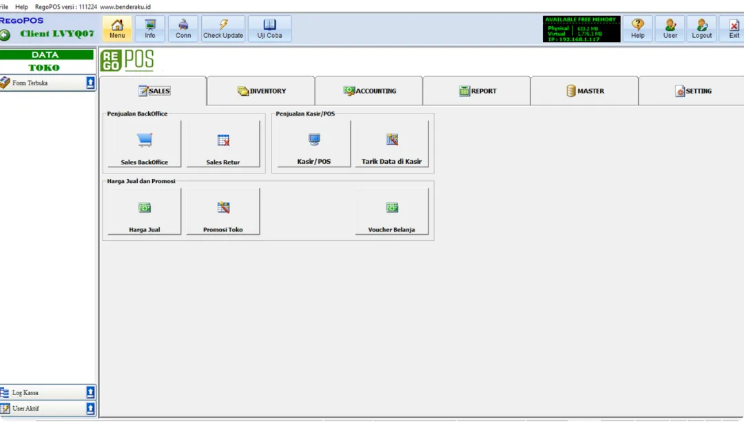The height and width of the screenshot is (422, 744).
Task: Click the Conn toolbar button
Action: [x=183, y=29]
